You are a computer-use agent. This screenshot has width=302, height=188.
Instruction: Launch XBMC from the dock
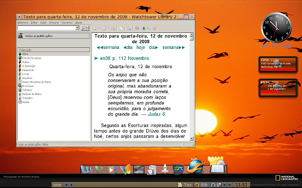(178, 169)
